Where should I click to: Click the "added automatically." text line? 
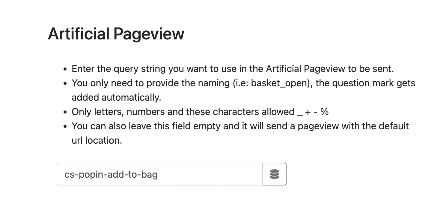click(116, 97)
